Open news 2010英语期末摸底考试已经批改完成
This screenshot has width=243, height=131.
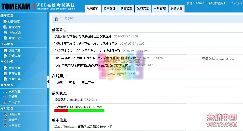(95, 58)
